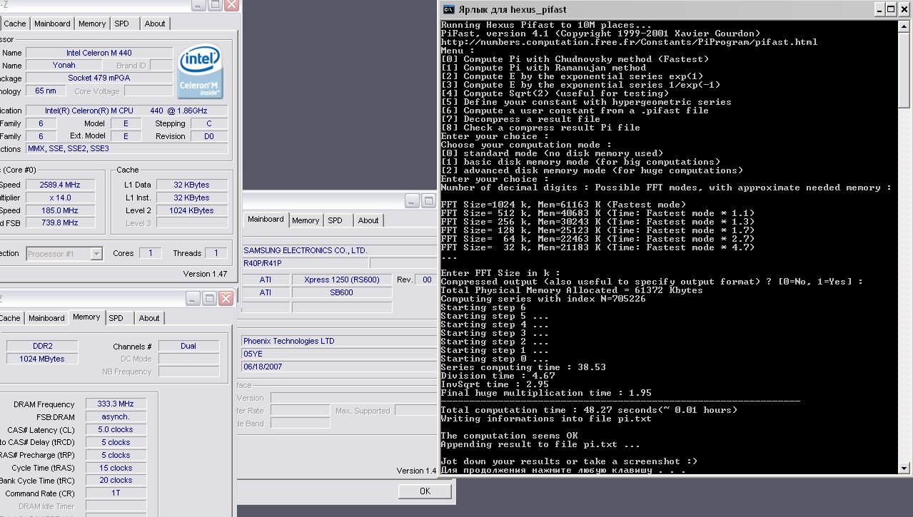The height and width of the screenshot is (517, 913).
Task: Click the OK button in mainboard window
Action: [x=425, y=491]
